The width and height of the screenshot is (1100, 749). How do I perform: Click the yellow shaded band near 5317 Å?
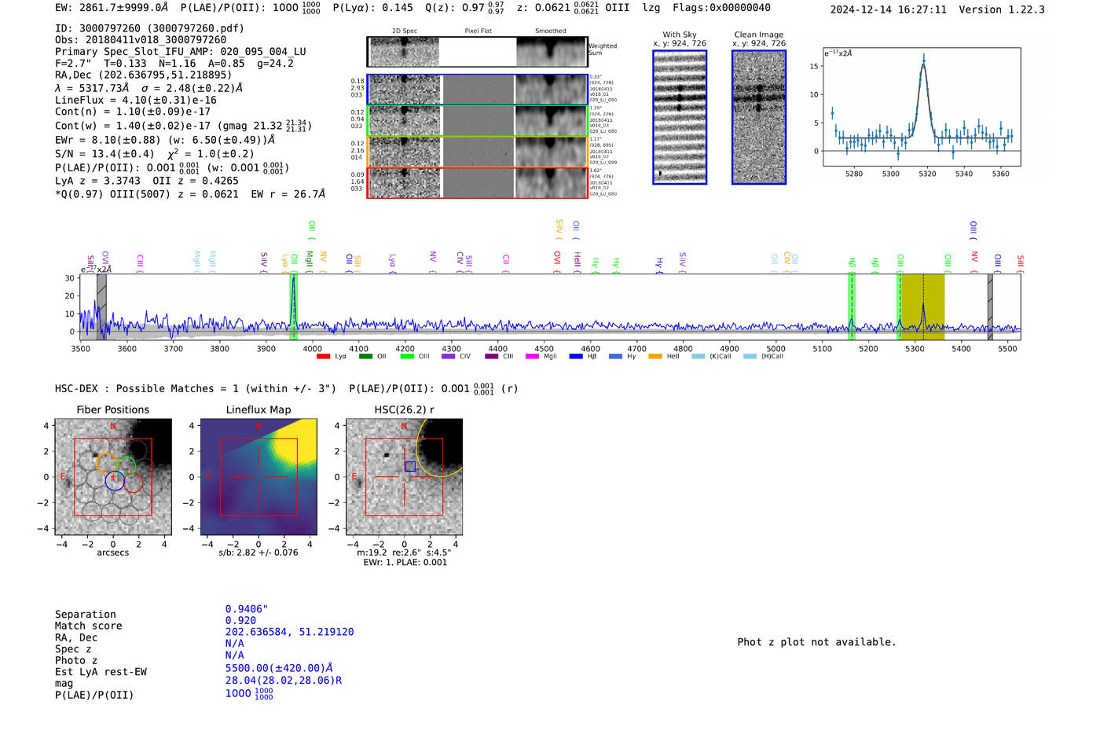pos(922,307)
